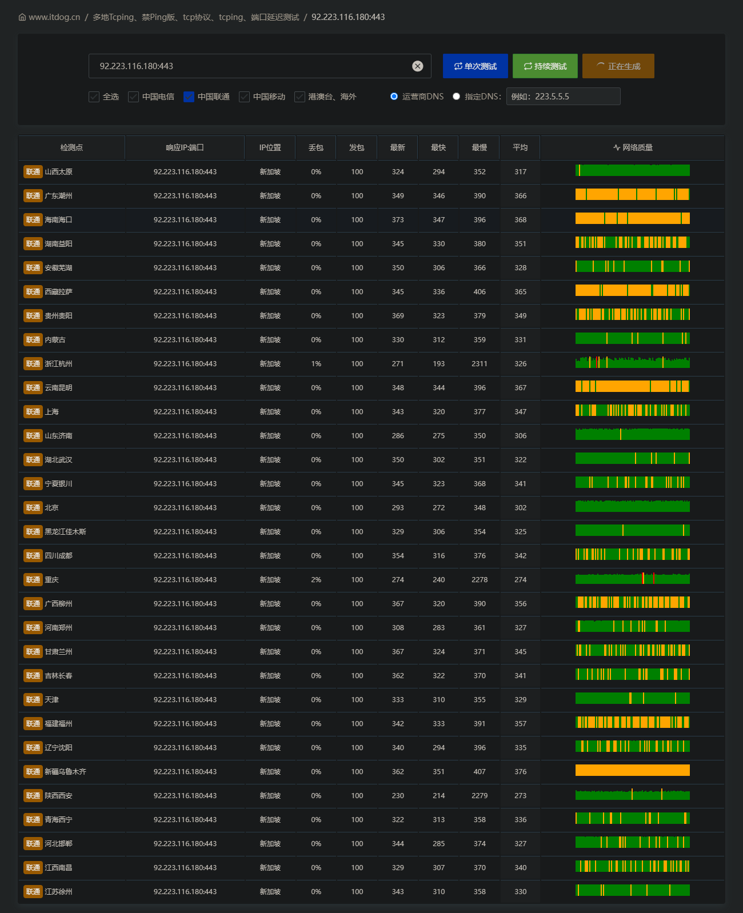Click the network quality chart for 浙江杭州

click(633, 362)
